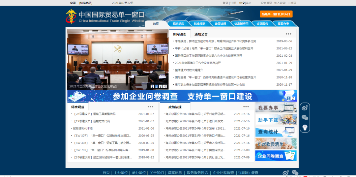
Task: Open news about 王可副主任
Action: tap(210, 85)
